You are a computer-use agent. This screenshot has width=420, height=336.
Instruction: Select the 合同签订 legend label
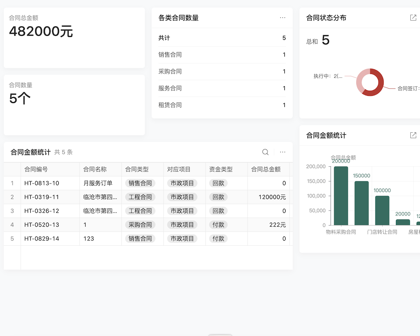click(408, 89)
